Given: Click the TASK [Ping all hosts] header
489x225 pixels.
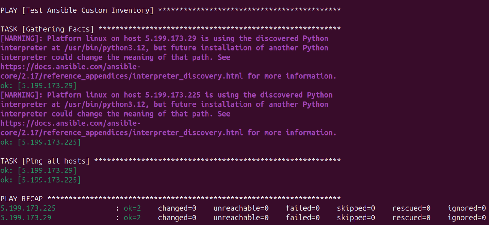Looking at the screenshot, I should click(45, 161).
